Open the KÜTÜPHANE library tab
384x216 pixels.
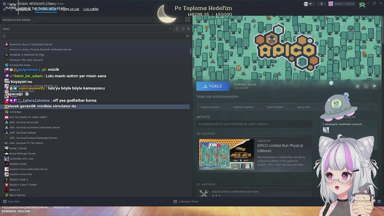(x=46, y=10)
